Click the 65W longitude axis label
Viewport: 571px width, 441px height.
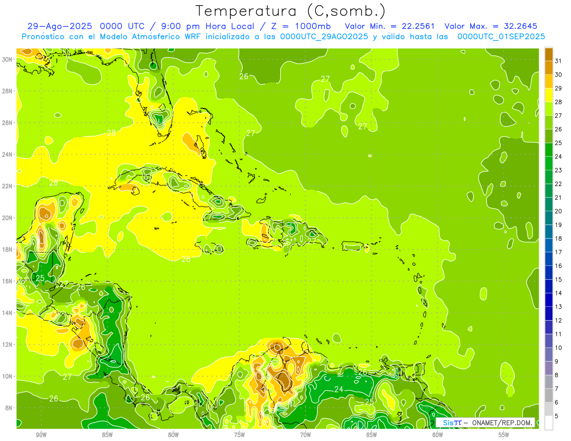[372, 435]
